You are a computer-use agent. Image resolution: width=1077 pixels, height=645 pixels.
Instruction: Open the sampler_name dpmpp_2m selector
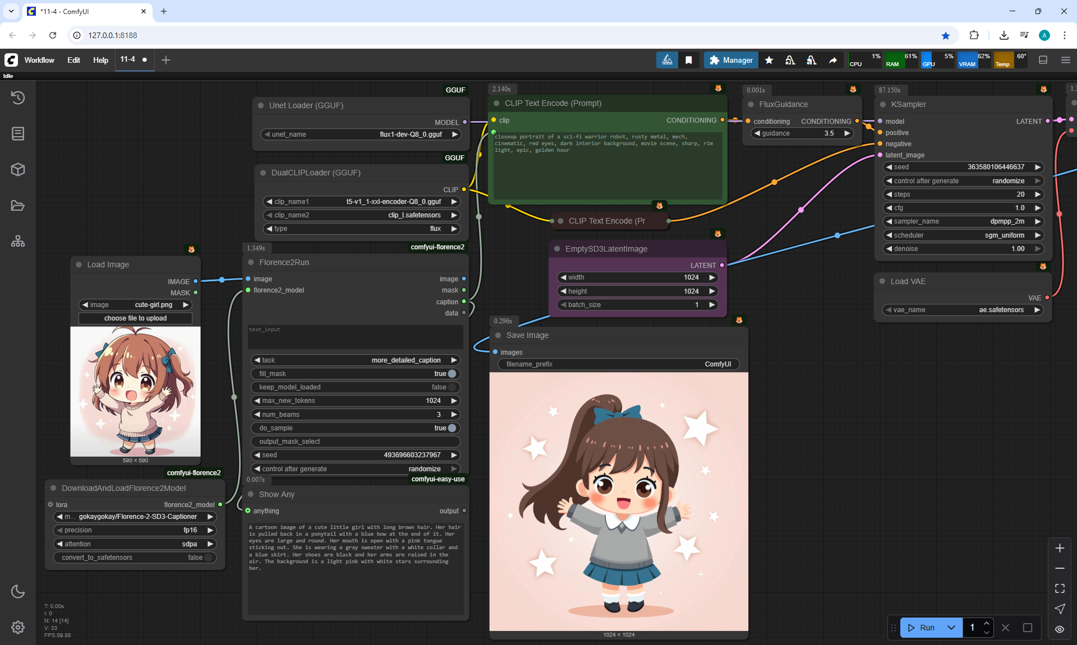(x=963, y=221)
